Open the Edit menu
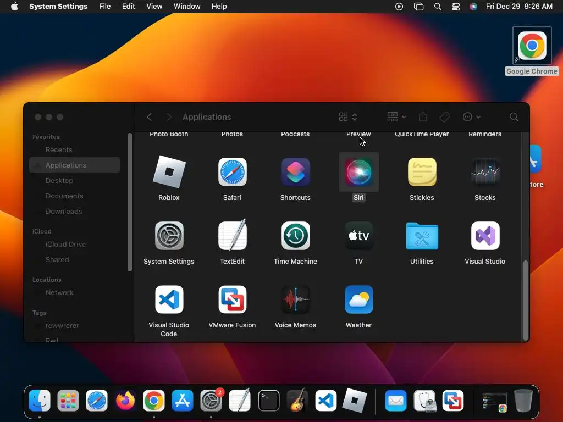The width and height of the screenshot is (563, 422). click(x=128, y=7)
